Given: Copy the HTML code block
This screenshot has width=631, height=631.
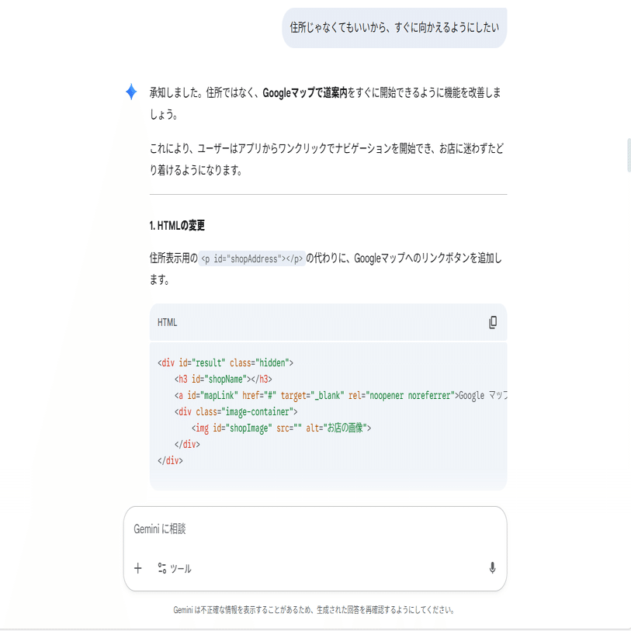Looking at the screenshot, I should coord(493,322).
